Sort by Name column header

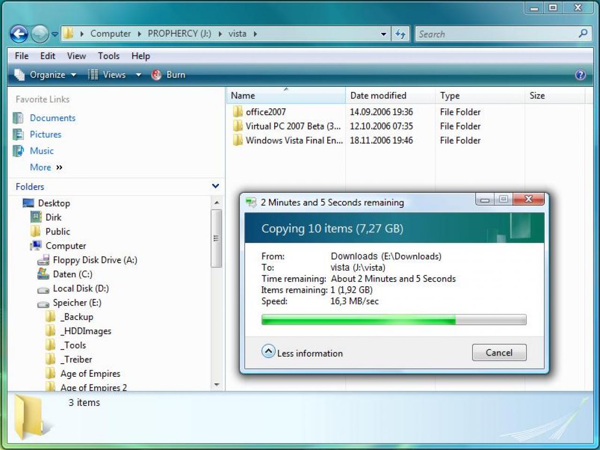tap(286, 96)
